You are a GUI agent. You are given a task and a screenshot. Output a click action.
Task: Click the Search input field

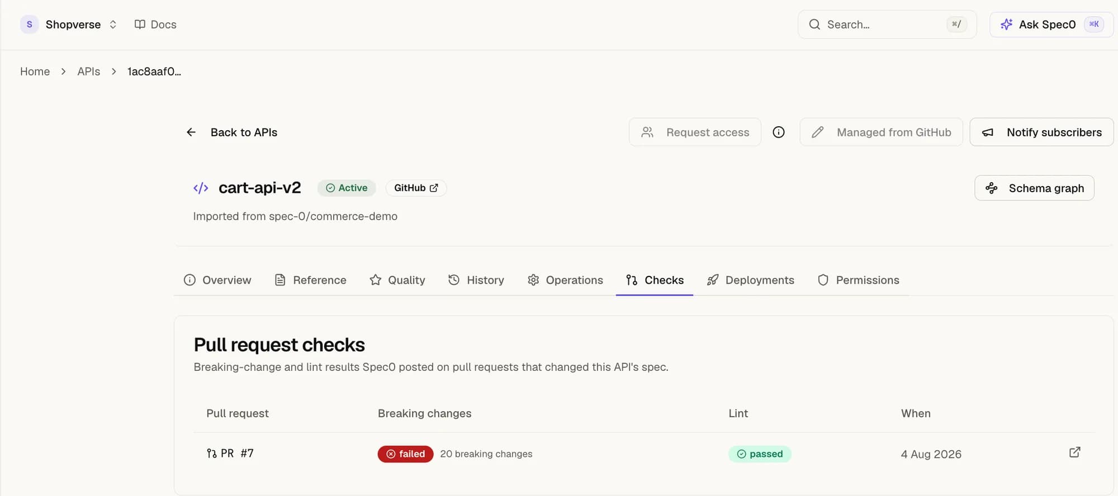887,25
